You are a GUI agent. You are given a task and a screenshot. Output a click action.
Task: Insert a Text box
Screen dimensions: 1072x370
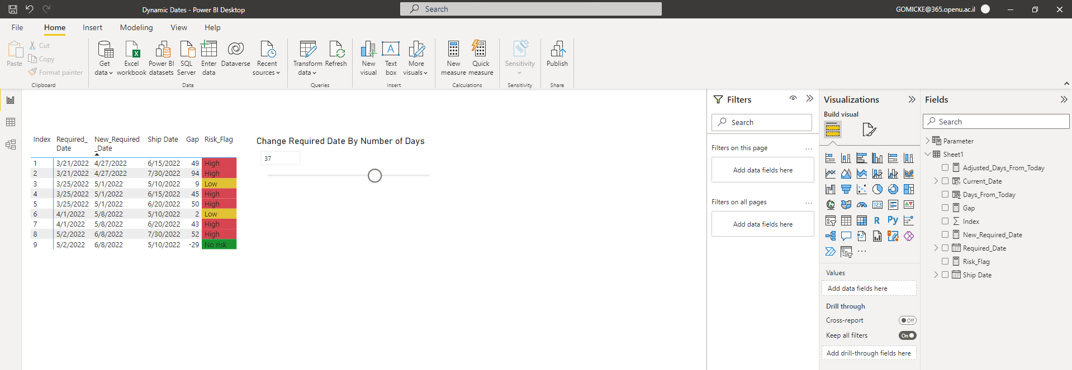pyautogui.click(x=391, y=58)
